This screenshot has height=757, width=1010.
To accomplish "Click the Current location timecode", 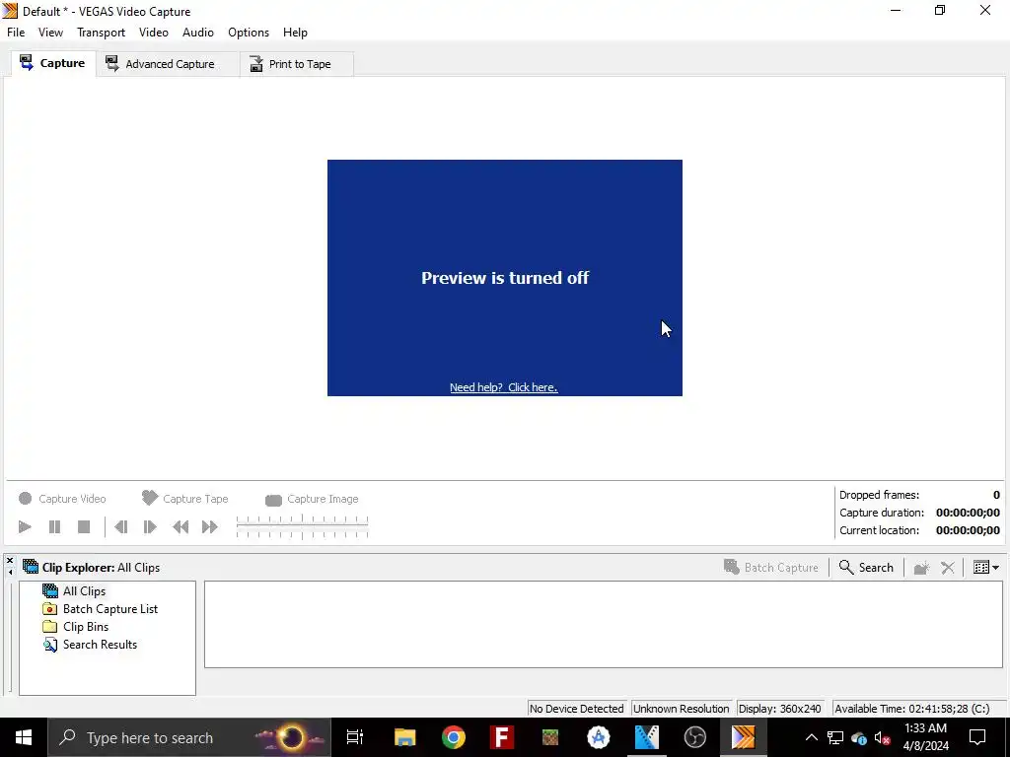I will pyautogui.click(x=968, y=530).
